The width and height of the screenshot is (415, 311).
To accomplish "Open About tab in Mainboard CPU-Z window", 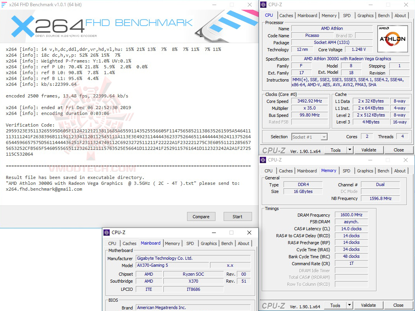I will pos(243,243).
